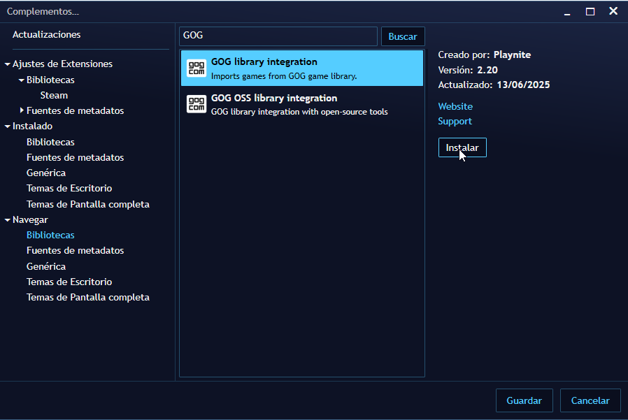The height and width of the screenshot is (420, 628).
Task: Expand the Fuentes de metadatos tree item
Action: [x=20, y=110]
